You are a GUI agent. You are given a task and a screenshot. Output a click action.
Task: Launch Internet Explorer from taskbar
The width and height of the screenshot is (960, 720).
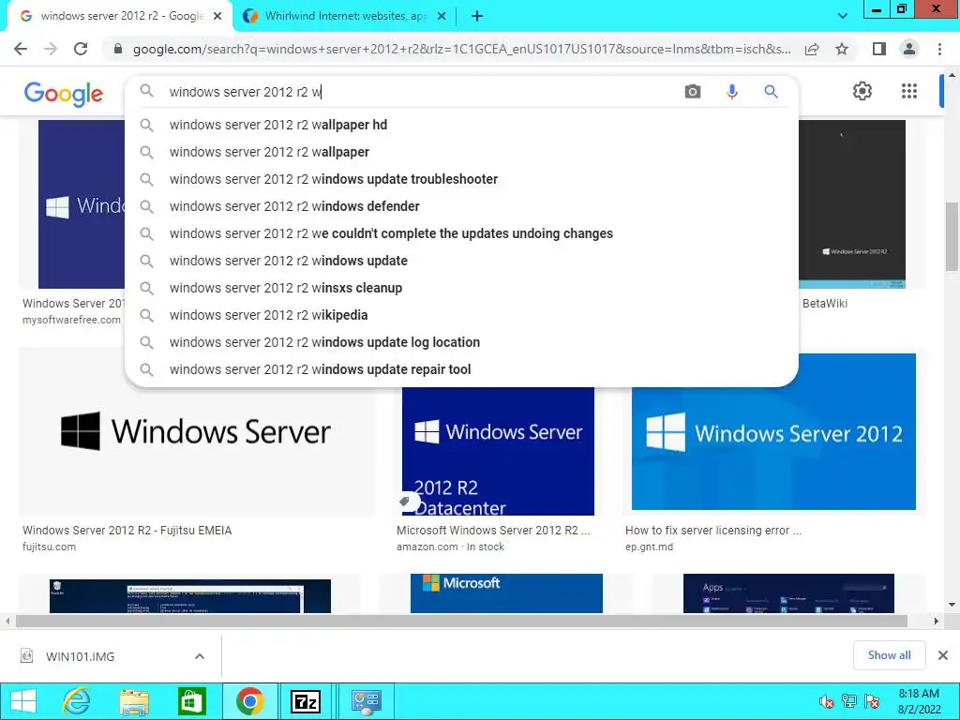tap(77, 701)
